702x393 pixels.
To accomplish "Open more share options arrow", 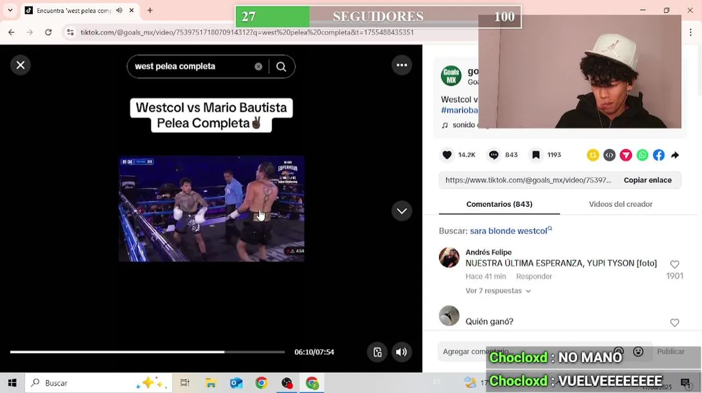I will click(x=675, y=156).
